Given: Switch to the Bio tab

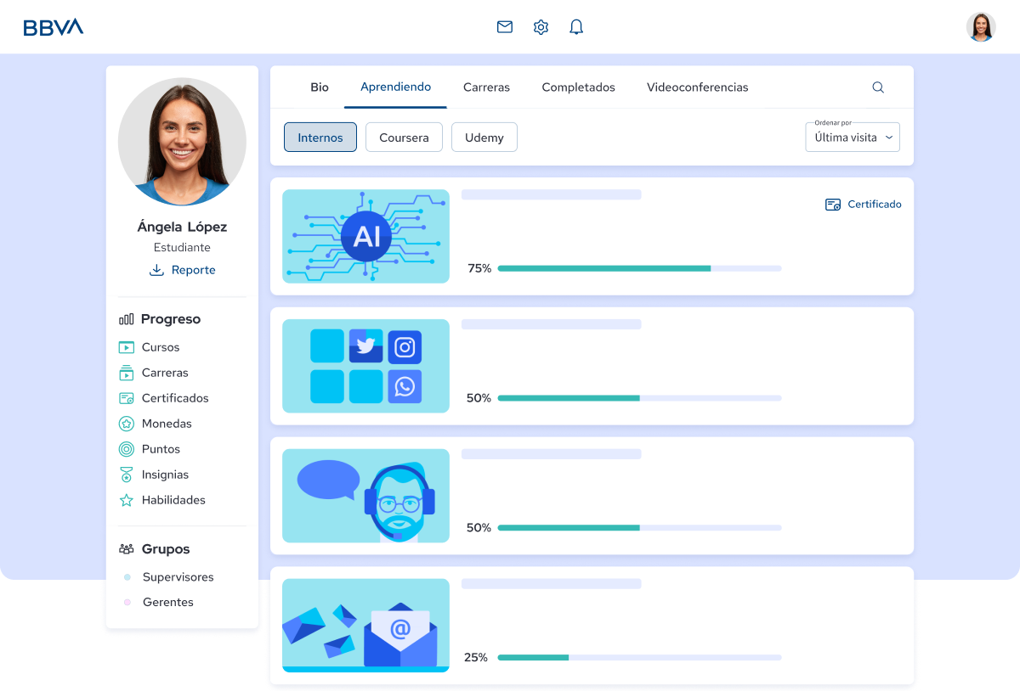Looking at the screenshot, I should point(320,87).
